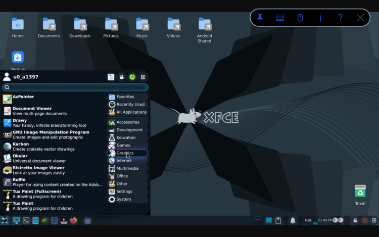Open info icon in overlay bar
The height and width of the screenshot is (237, 379).
(x=320, y=18)
